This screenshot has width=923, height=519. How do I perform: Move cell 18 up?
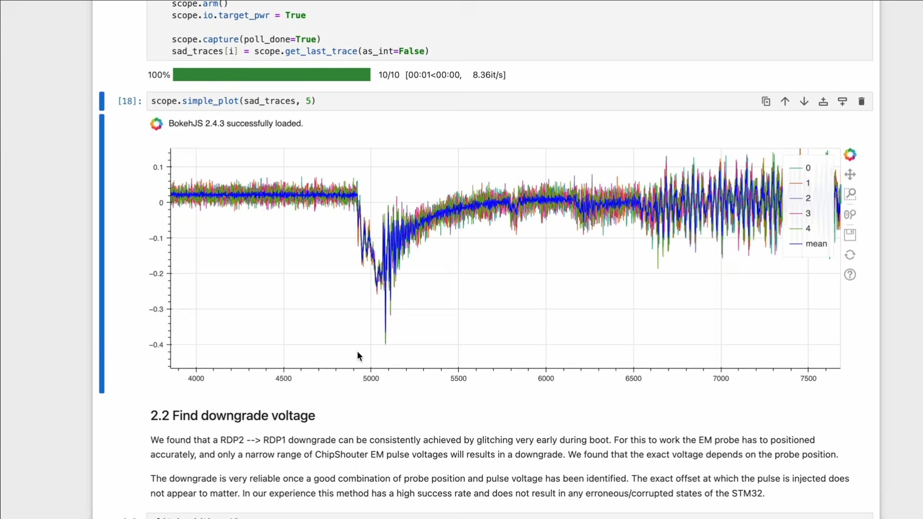point(785,101)
